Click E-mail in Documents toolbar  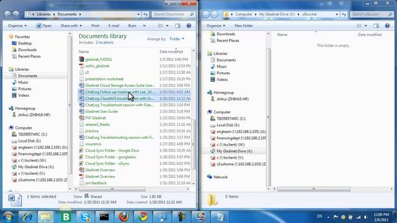pyautogui.click(x=114, y=26)
